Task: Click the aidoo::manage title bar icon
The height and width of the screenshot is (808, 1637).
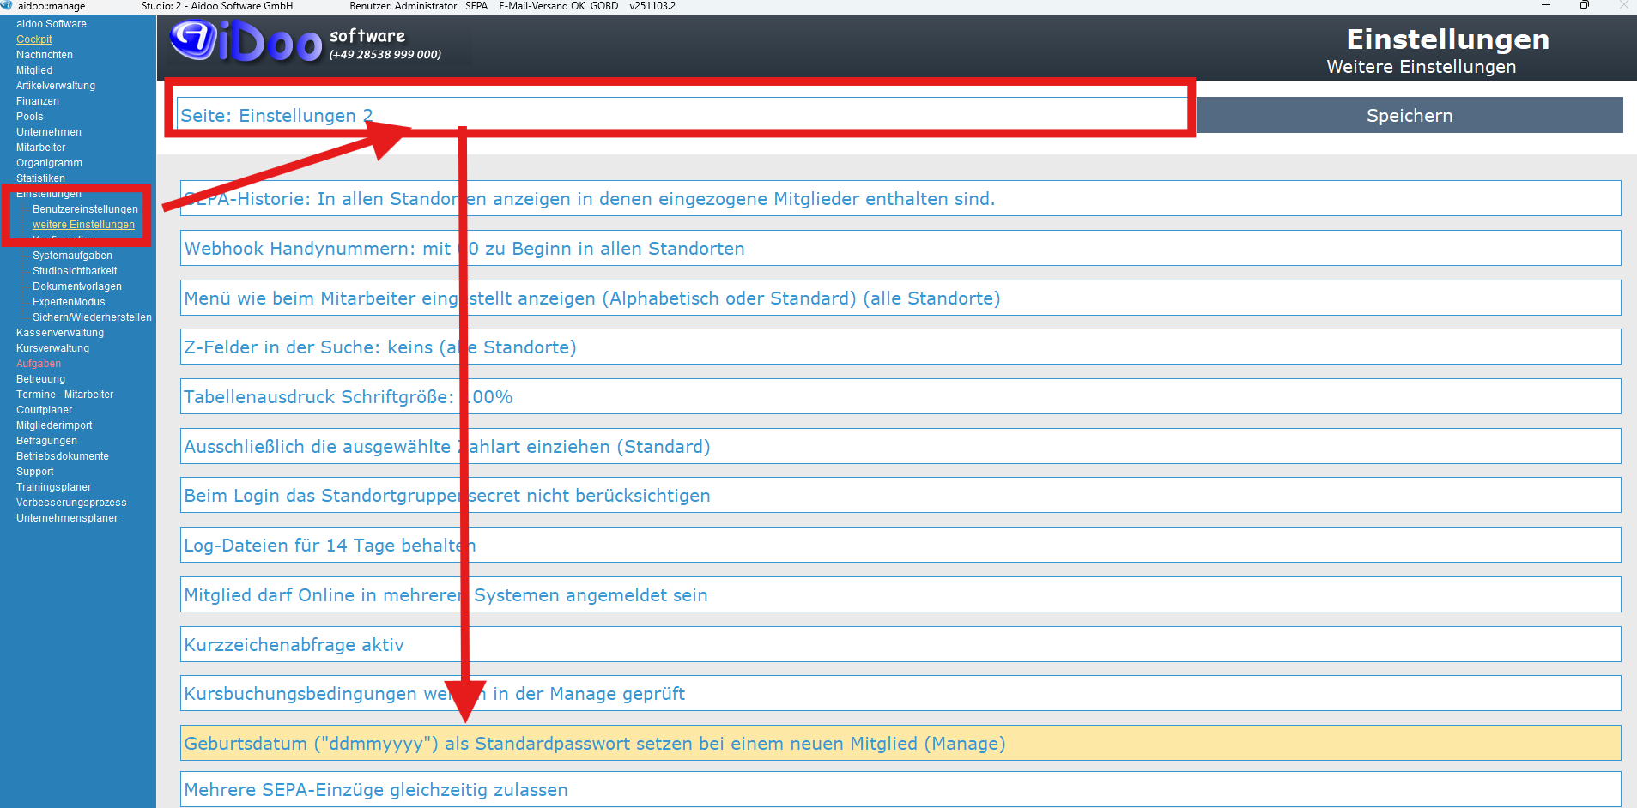Action: [7, 6]
